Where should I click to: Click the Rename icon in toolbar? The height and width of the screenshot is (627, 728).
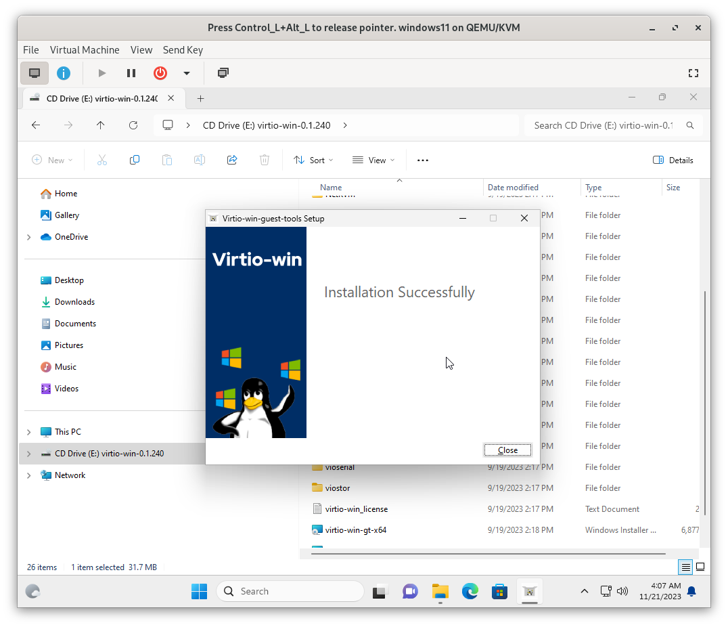click(200, 160)
